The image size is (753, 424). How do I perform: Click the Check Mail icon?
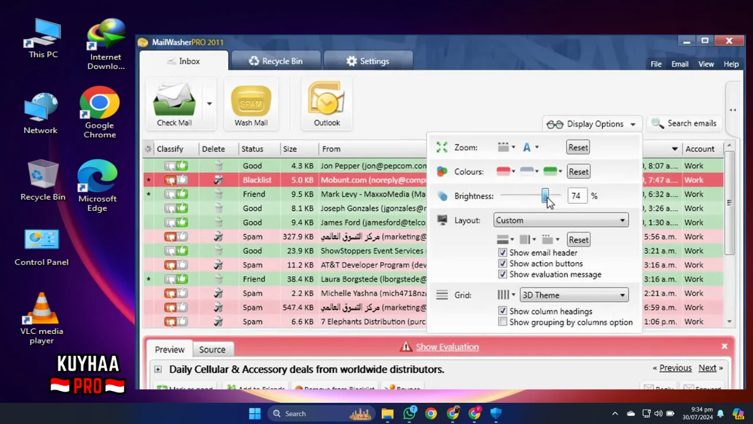pos(174,100)
